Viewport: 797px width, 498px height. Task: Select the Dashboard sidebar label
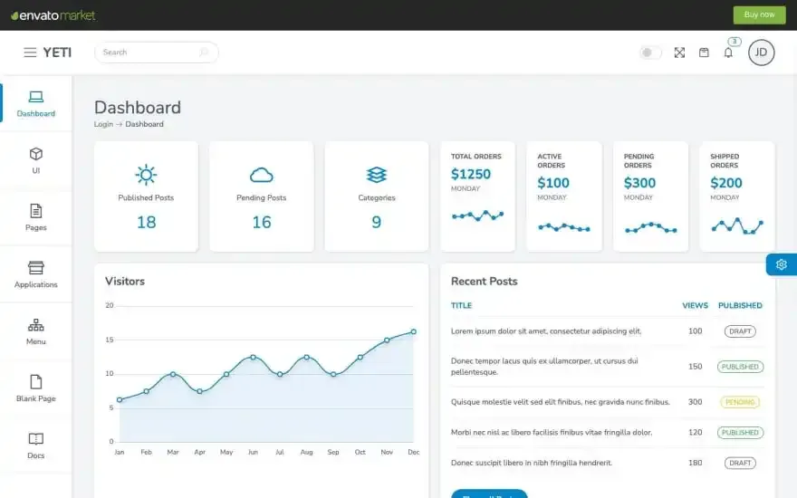pyautogui.click(x=36, y=113)
